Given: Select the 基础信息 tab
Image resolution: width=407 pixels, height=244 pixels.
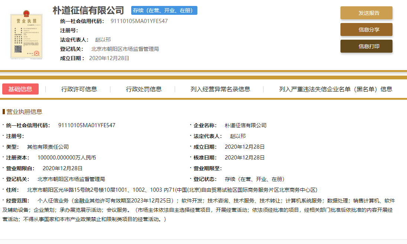Looking at the screenshot, I should pyautogui.click(x=20, y=89).
